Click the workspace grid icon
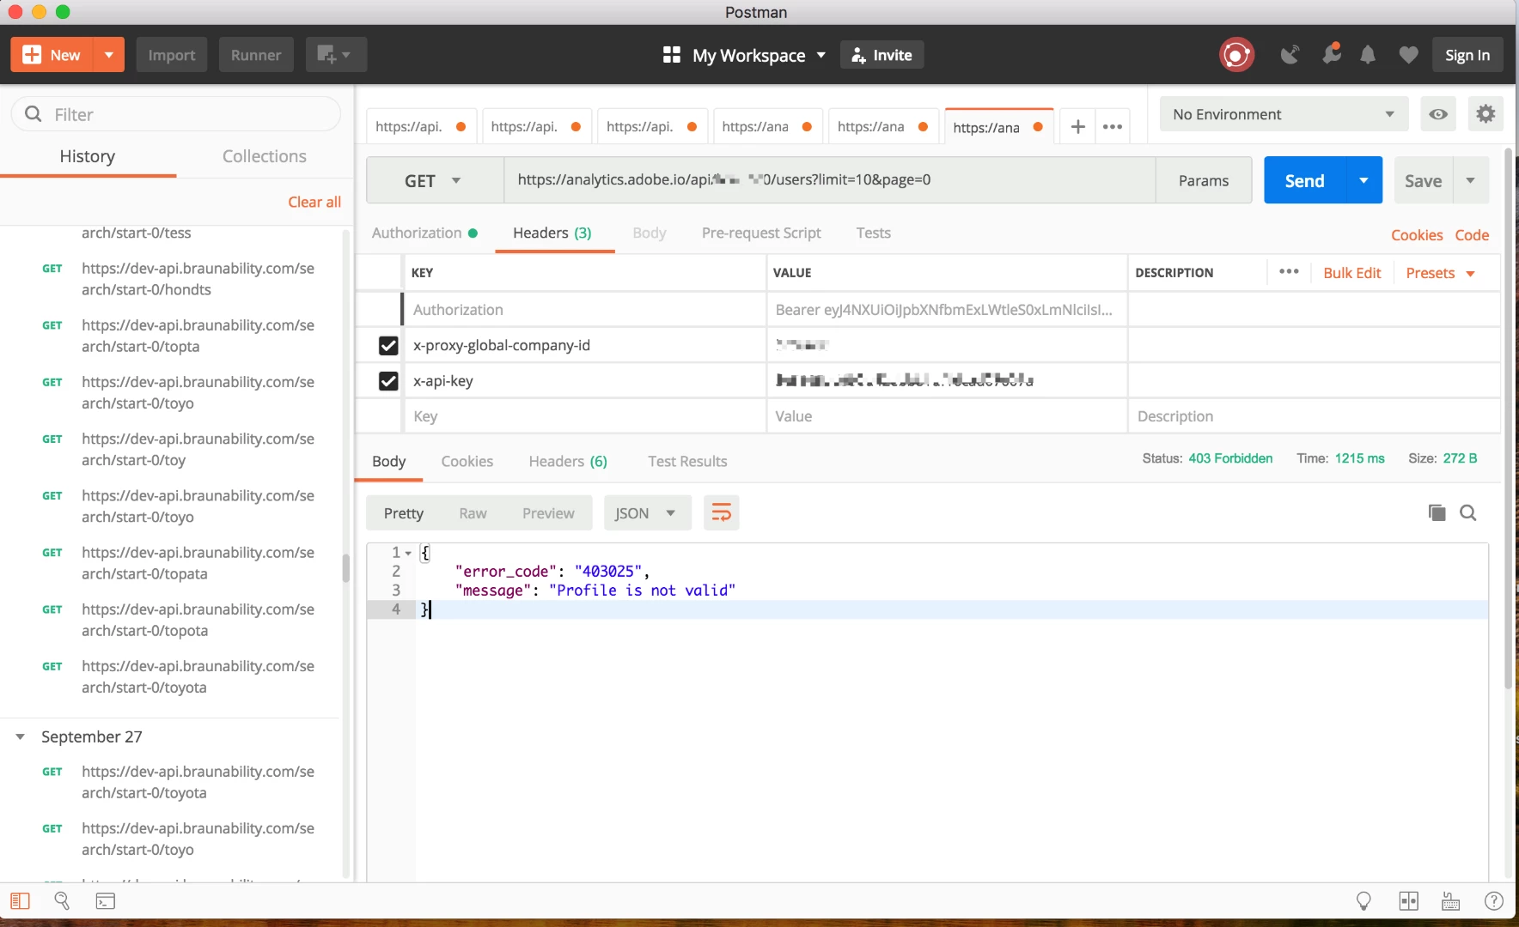 pyautogui.click(x=672, y=55)
